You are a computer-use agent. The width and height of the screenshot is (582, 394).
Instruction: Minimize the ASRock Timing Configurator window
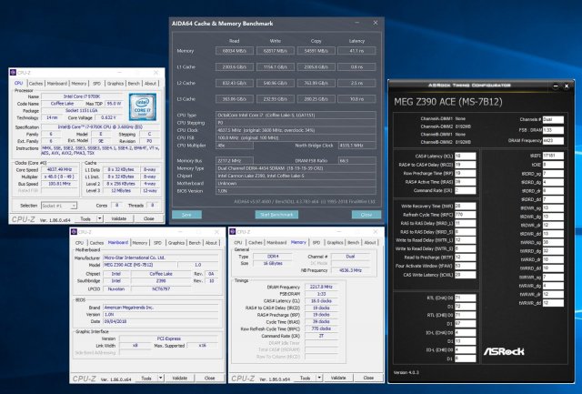(x=555, y=85)
